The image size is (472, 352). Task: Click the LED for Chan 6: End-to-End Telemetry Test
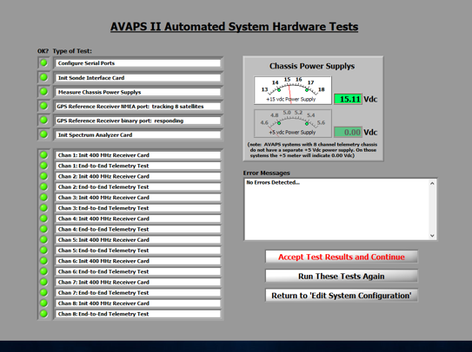43,271
